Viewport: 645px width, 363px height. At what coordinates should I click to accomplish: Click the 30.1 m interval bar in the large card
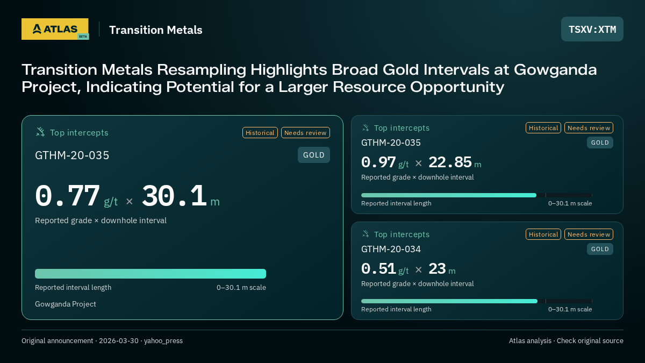coord(150,274)
